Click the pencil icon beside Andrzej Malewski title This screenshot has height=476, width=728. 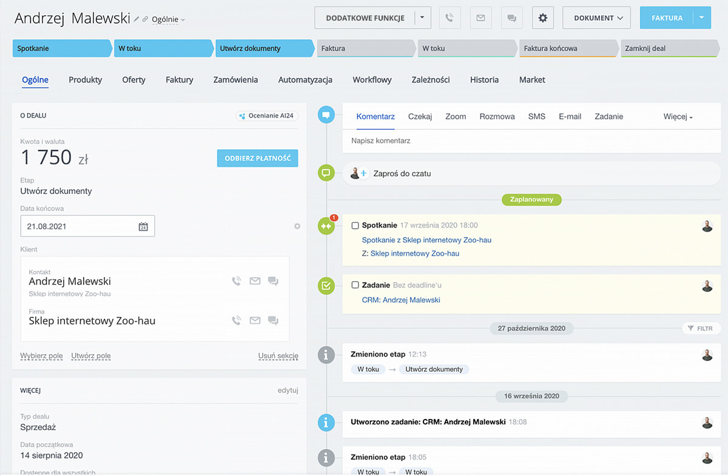point(136,19)
